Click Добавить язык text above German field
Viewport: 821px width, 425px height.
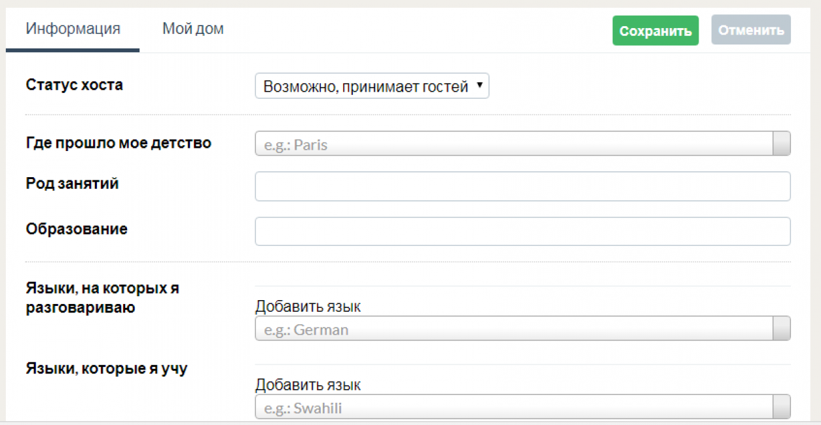click(x=308, y=307)
